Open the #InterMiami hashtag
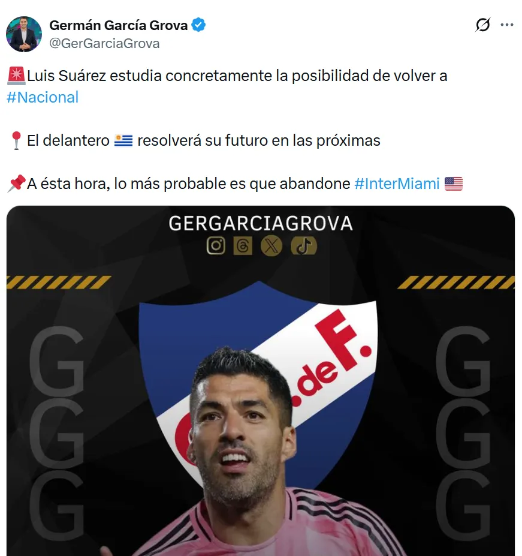Viewport: 522px width, 556px height. click(x=397, y=184)
